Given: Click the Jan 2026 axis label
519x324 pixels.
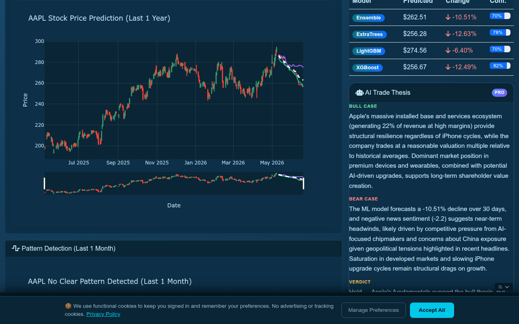Looking at the screenshot, I should click(195, 163).
